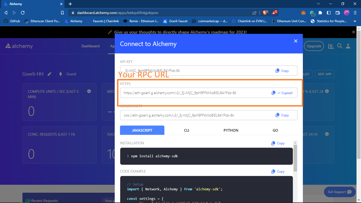
Task: Click the Goerli Ethereum network icon
Action: click(61, 74)
